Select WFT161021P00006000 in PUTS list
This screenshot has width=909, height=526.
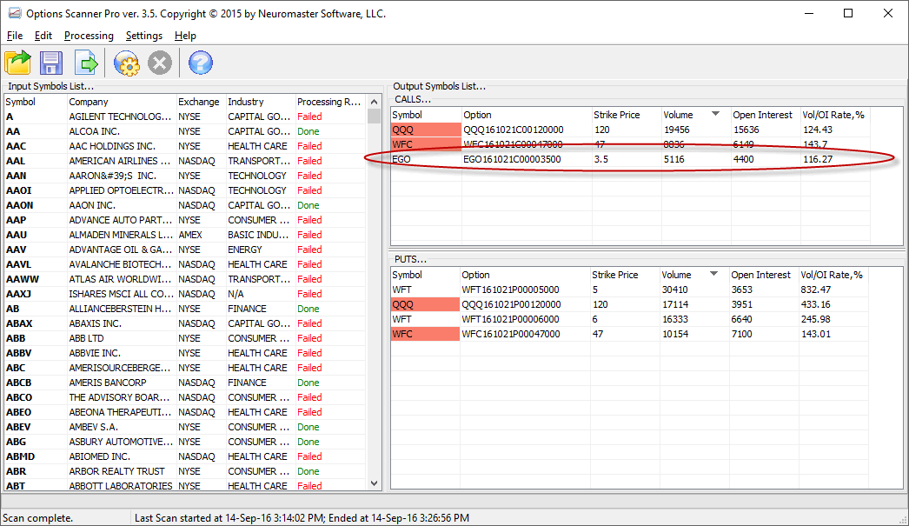coord(510,320)
